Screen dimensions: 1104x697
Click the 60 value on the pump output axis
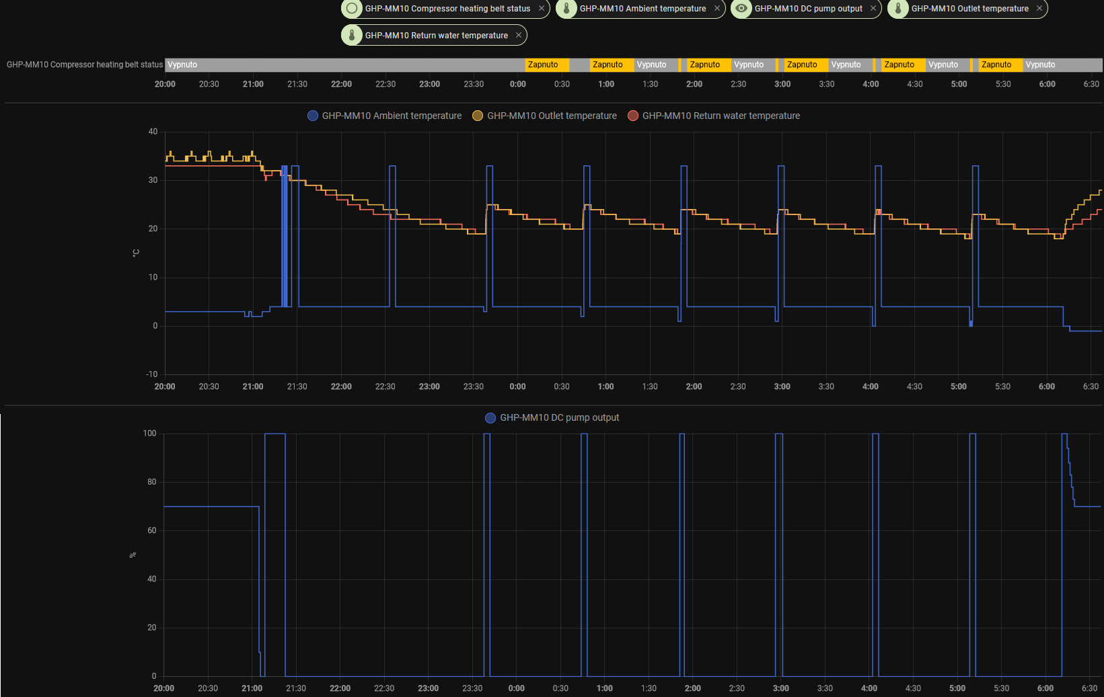(152, 530)
